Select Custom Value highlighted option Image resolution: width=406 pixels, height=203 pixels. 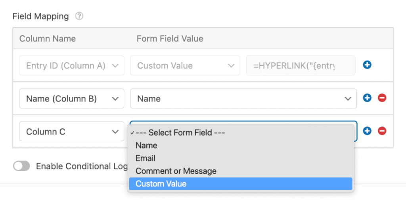click(241, 184)
